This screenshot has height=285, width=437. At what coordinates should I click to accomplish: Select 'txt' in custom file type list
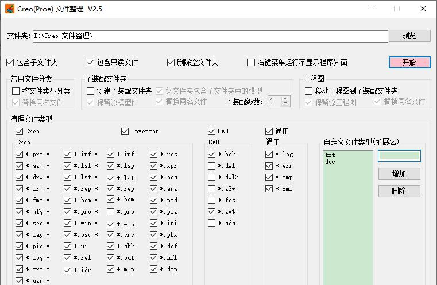(330, 155)
